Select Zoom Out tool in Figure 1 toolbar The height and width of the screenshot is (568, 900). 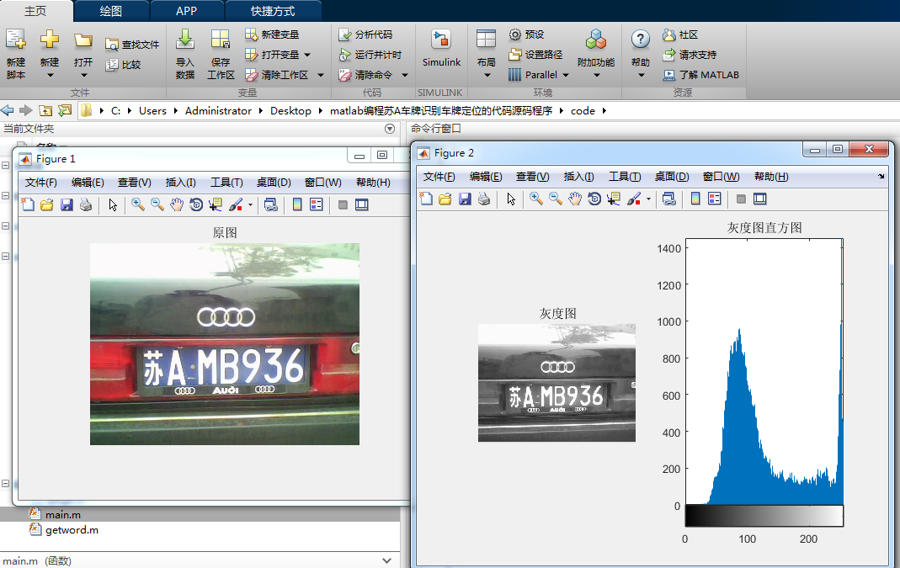pyautogui.click(x=157, y=204)
